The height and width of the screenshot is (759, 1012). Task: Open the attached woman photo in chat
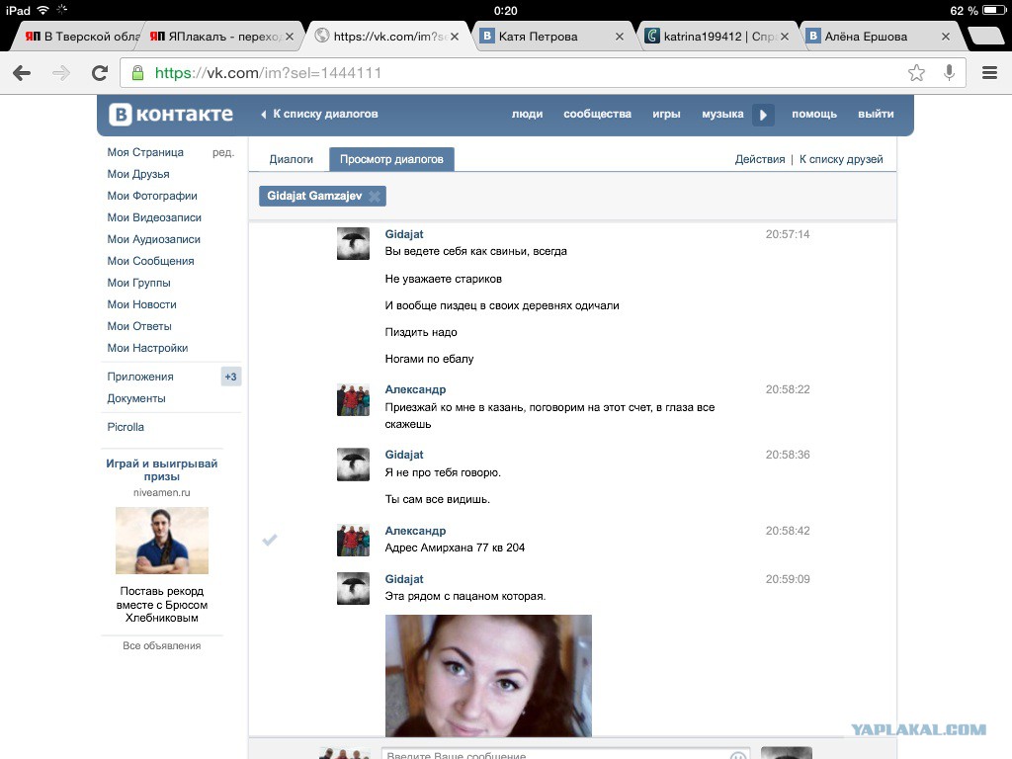coord(488,676)
